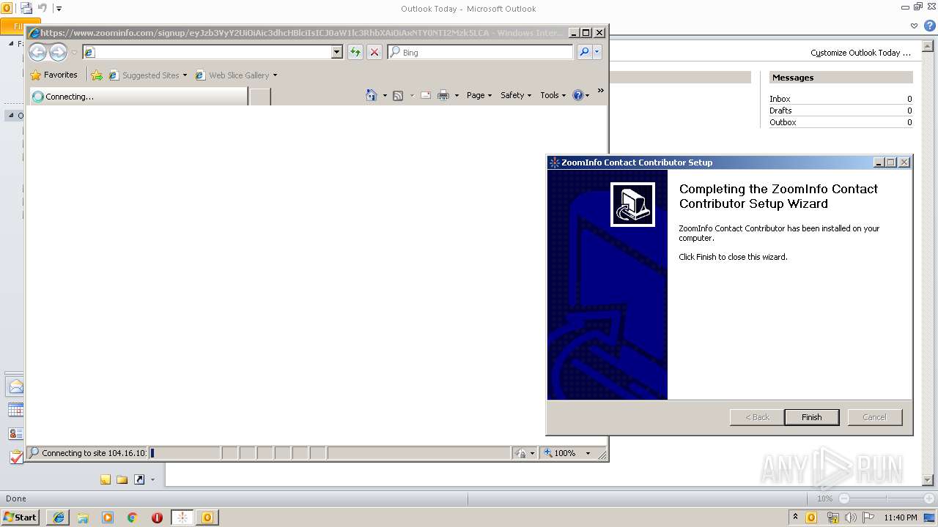938x527 pixels.
Task: Stop loading the page with the red X
Action: [374, 52]
